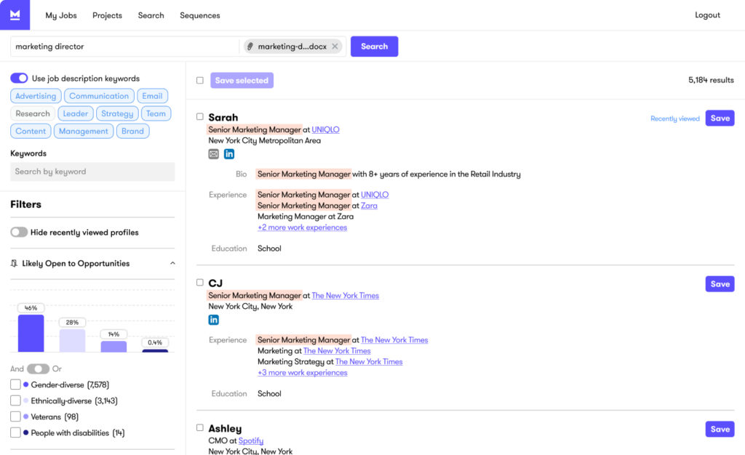
Task: Click the Search button
Action: [374, 46]
